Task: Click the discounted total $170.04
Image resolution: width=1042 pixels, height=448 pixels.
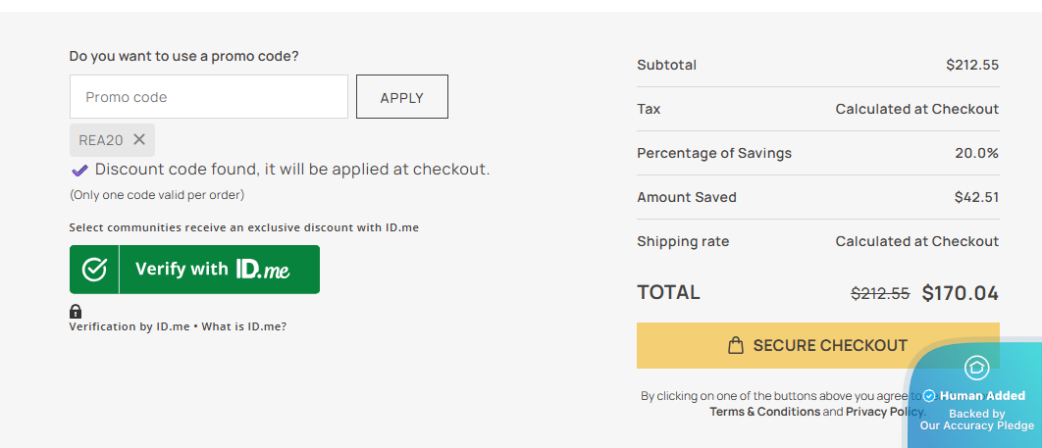Action: coord(960,292)
